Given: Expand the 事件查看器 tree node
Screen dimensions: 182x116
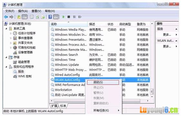Looking at the screenshot, I should [x=11, y=38].
